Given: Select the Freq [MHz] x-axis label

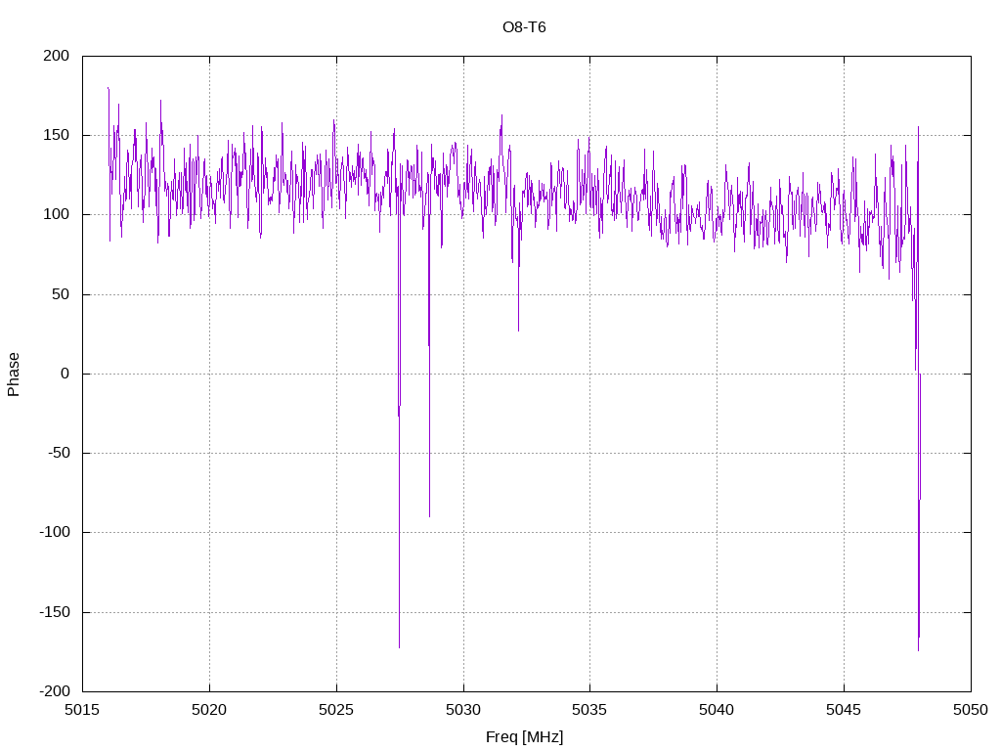Looking at the screenshot, I should tap(524, 737).
